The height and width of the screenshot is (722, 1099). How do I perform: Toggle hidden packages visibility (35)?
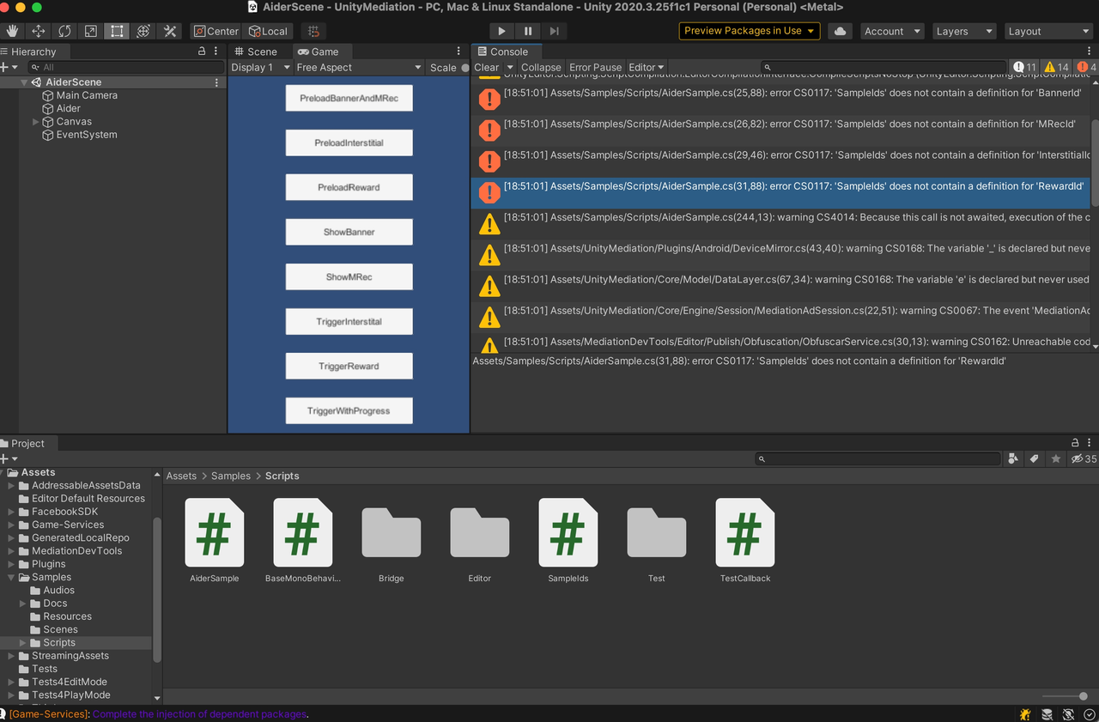pos(1083,459)
